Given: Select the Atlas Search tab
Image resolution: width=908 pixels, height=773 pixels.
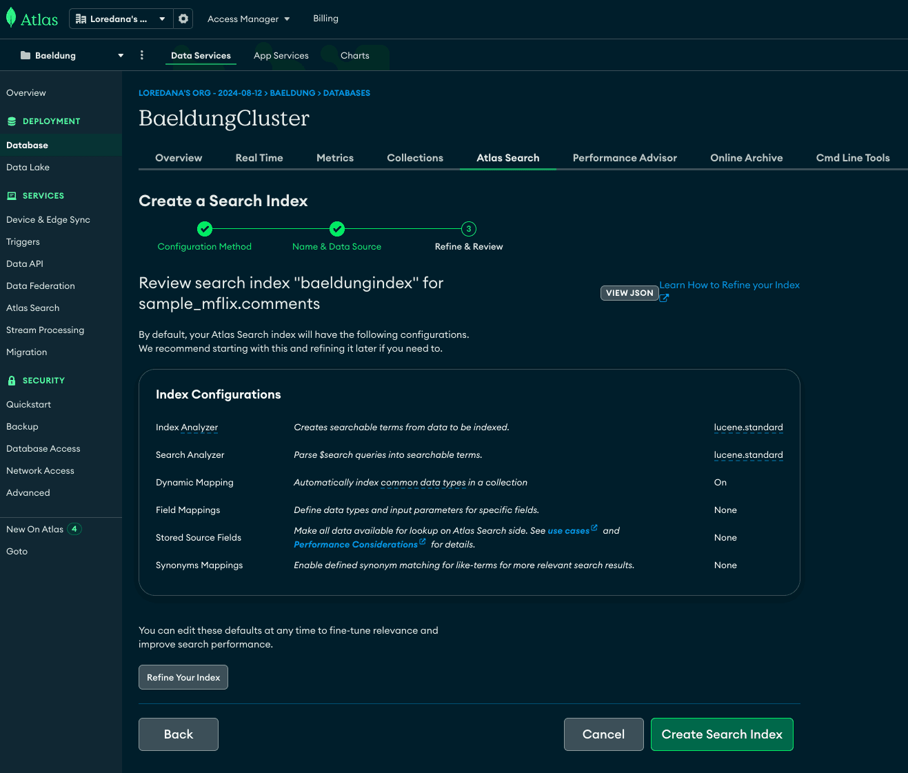Looking at the screenshot, I should coord(508,158).
